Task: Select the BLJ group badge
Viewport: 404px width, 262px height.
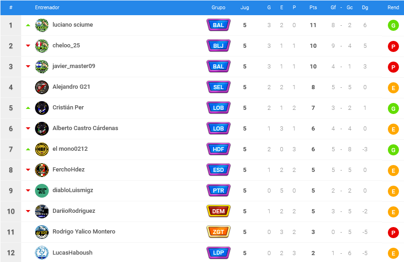Action: point(219,46)
